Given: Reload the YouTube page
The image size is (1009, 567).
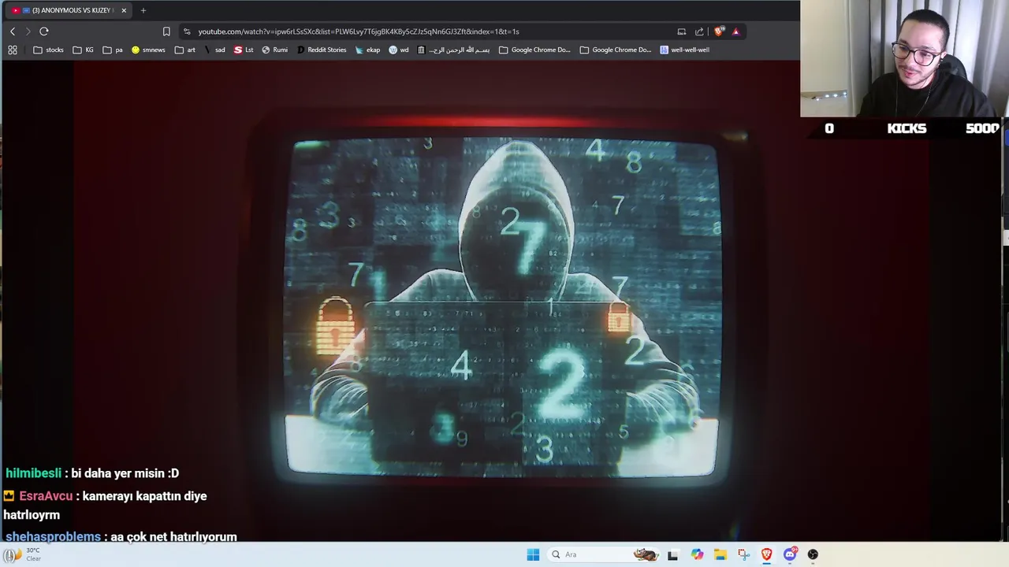Looking at the screenshot, I should (x=44, y=31).
